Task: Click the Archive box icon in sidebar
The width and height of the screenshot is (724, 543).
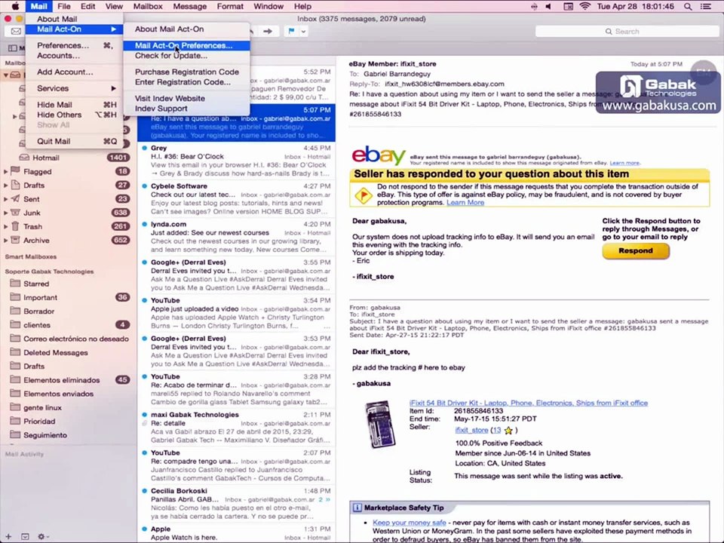Action: [15, 240]
